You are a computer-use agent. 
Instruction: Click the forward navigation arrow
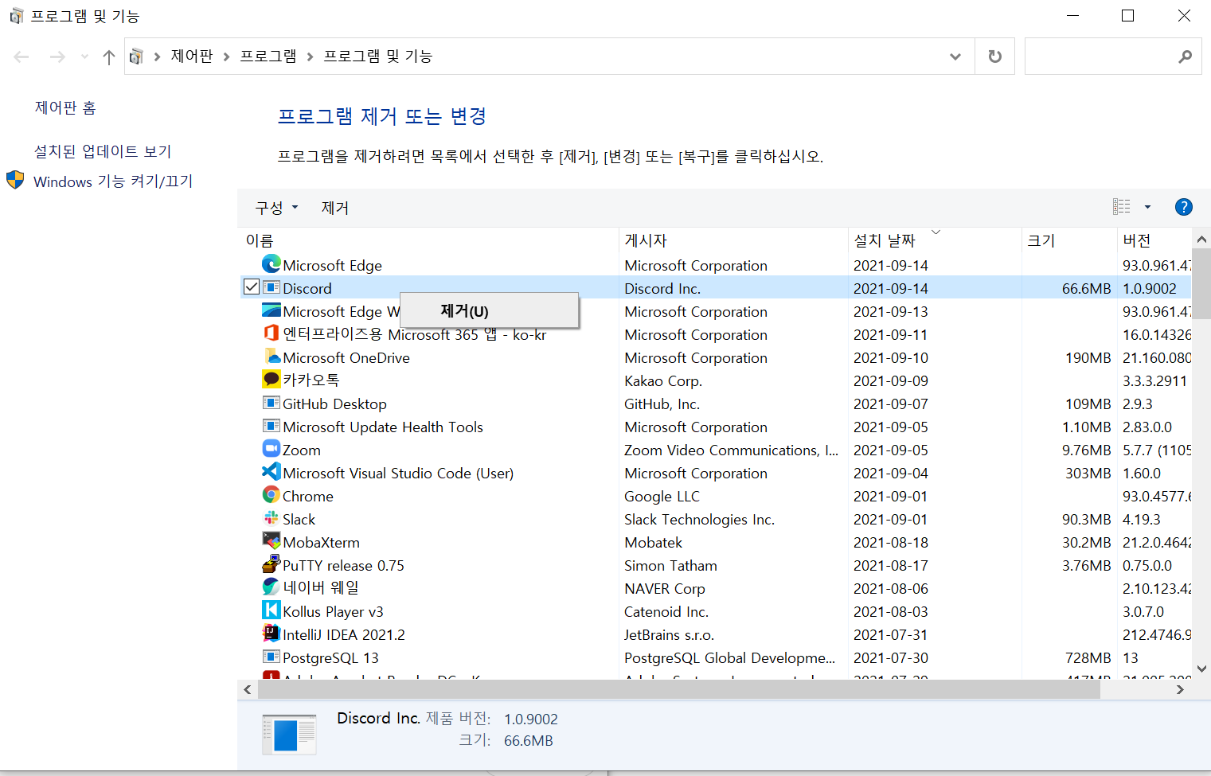click(x=57, y=57)
